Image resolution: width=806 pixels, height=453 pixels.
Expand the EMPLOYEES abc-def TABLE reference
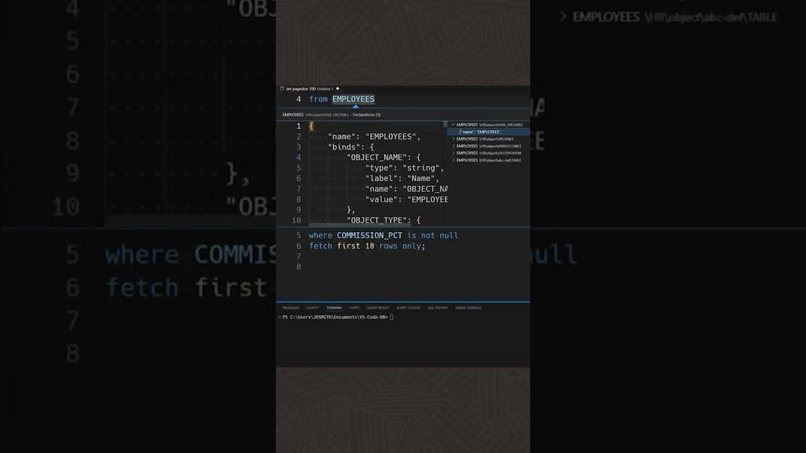coord(453,160)
